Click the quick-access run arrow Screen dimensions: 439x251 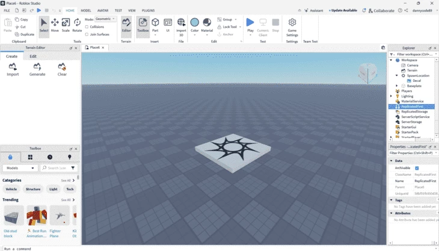pyautogui.click(x=39, y=10)
